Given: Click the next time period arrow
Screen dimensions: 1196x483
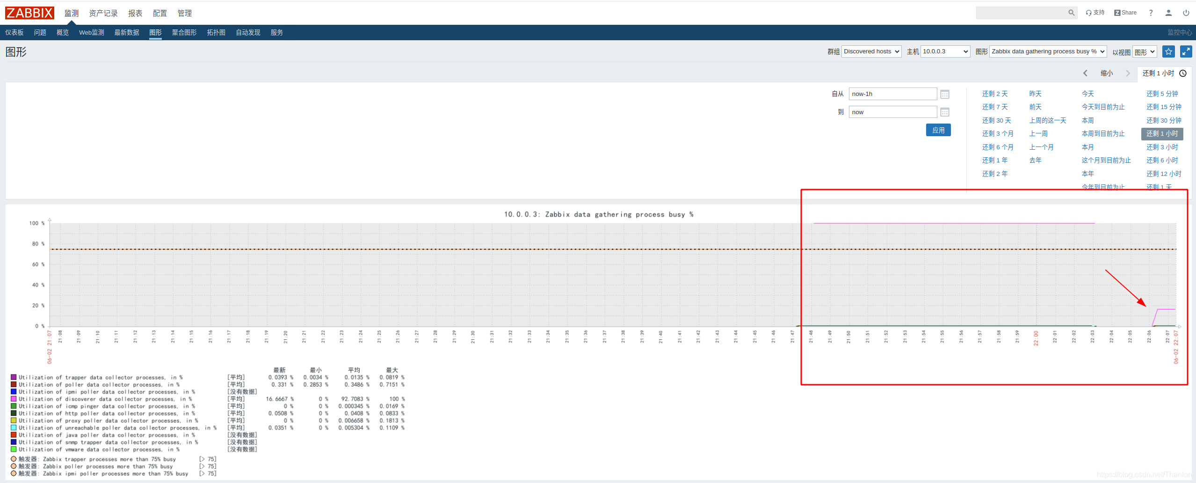Looking at the screenshot, I should point(1128,73).
